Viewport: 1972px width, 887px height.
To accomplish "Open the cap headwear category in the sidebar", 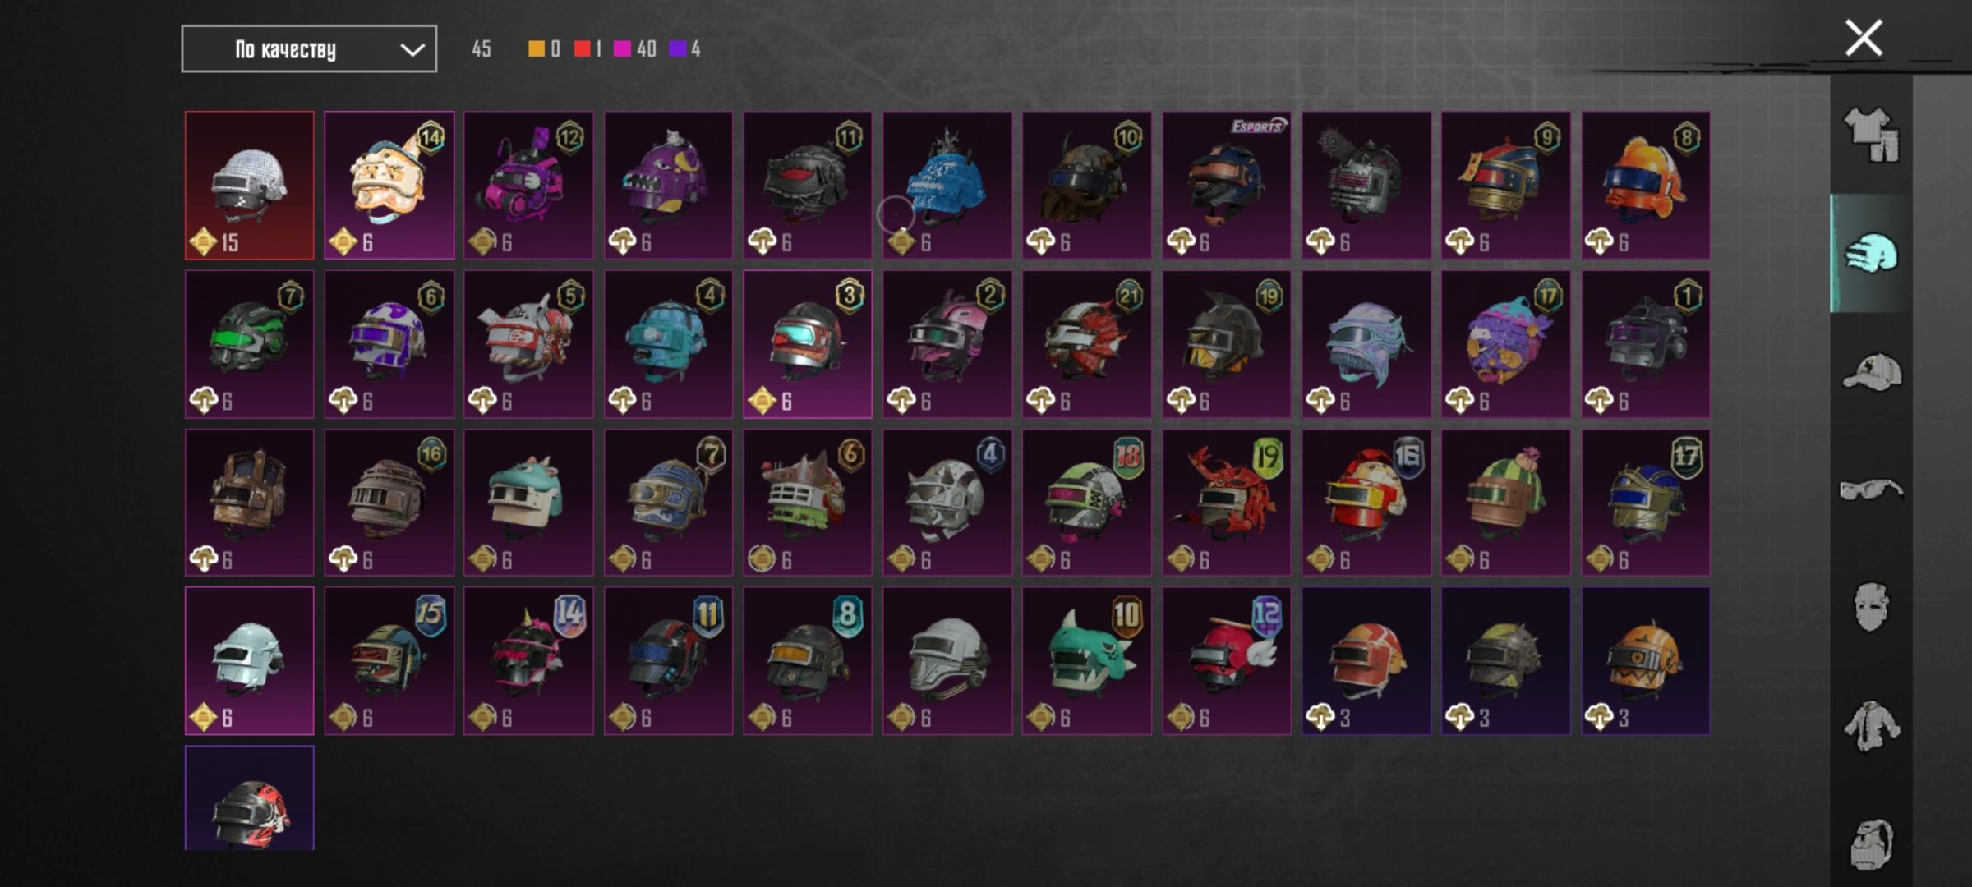I will pyautogui.click(x=1872, y=371).
